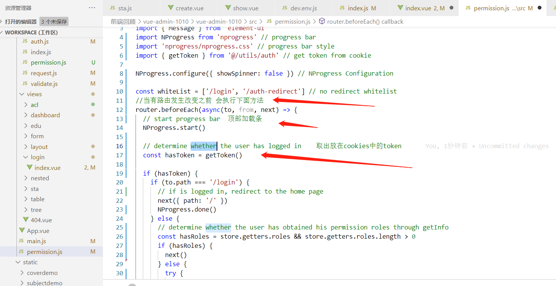Switch to the show.vue tab
Viewport: 556px width, 286px height.
pos(246,8)
